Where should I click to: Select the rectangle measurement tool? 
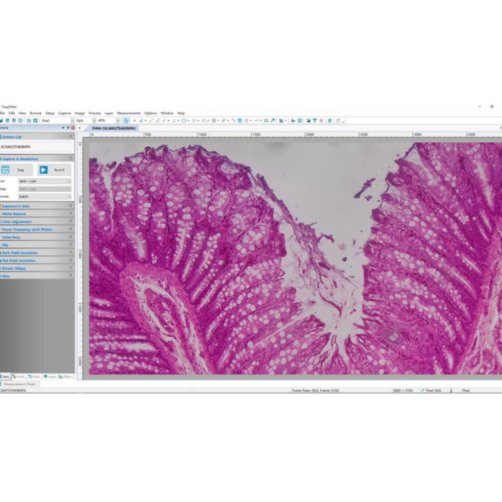[184, 120]
